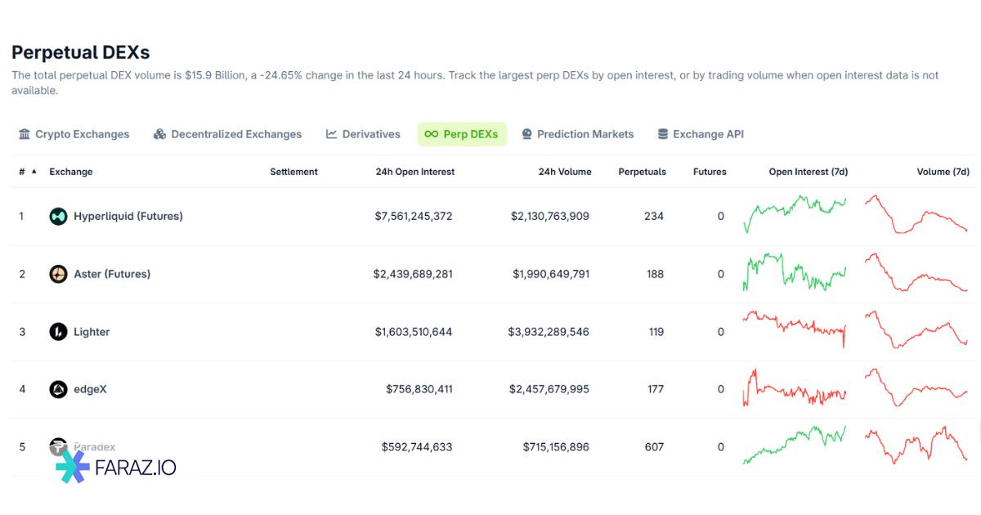Open the edgeX exchange link
The height and width of the screenshot is (515, 981).
90,389
